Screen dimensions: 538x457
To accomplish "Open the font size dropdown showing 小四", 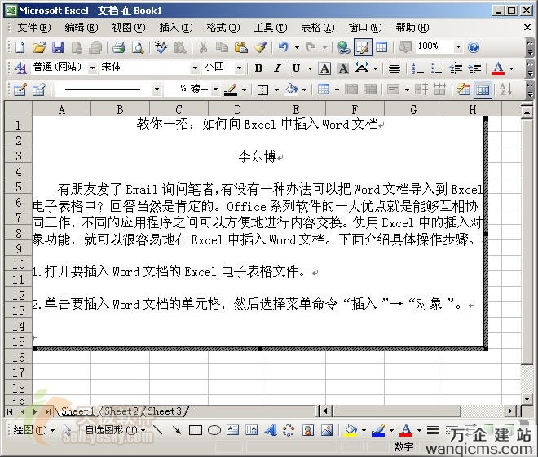I will tap(239, 68).
